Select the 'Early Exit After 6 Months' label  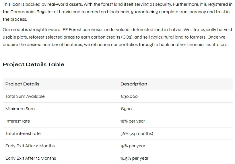(x=30, y=146)
